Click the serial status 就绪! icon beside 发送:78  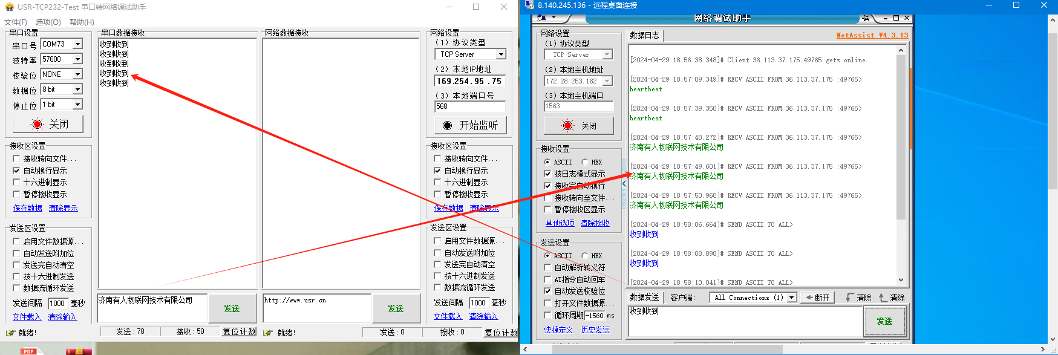point(10,333)
